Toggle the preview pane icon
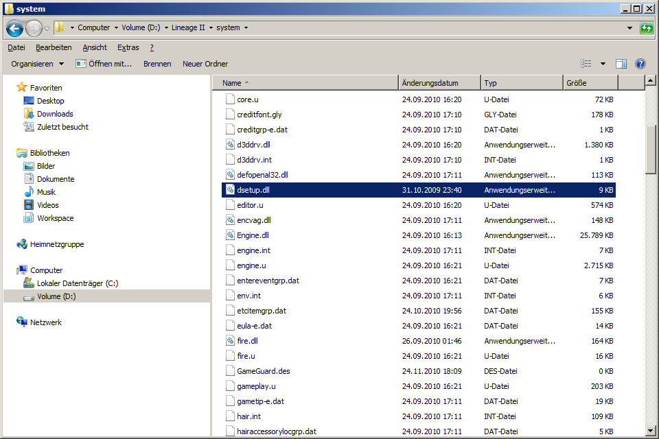 pyautogui.click(x=621, y=64)
